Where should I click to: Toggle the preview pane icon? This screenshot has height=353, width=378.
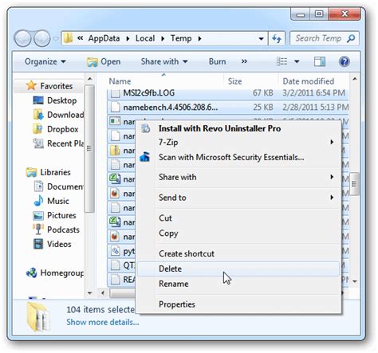[320, 61]
